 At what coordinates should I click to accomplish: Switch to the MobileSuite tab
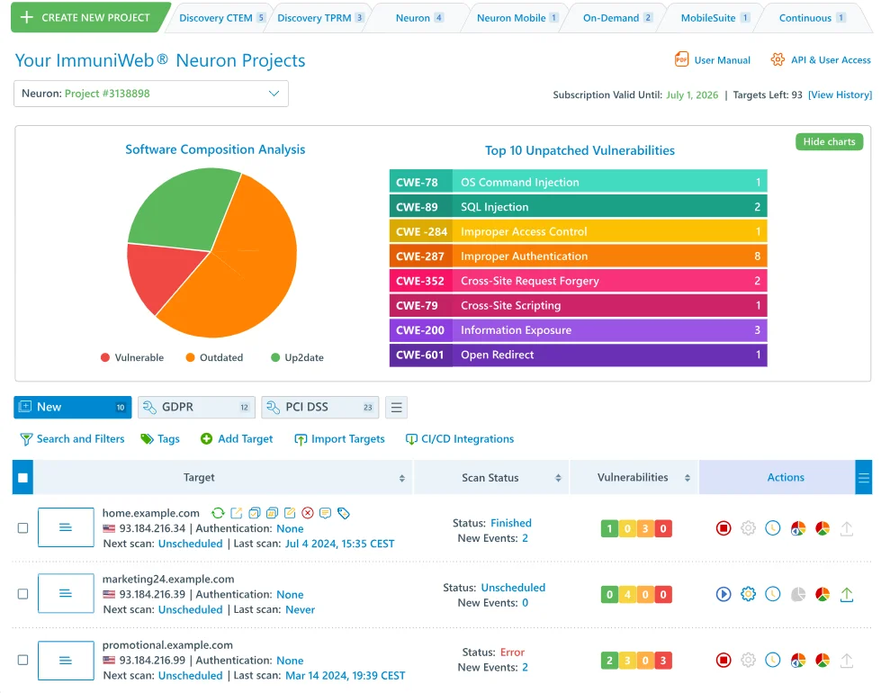[715, 18]
